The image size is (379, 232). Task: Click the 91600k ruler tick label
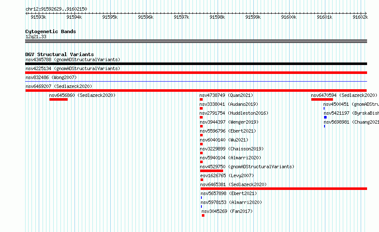[x=289, y=17]
